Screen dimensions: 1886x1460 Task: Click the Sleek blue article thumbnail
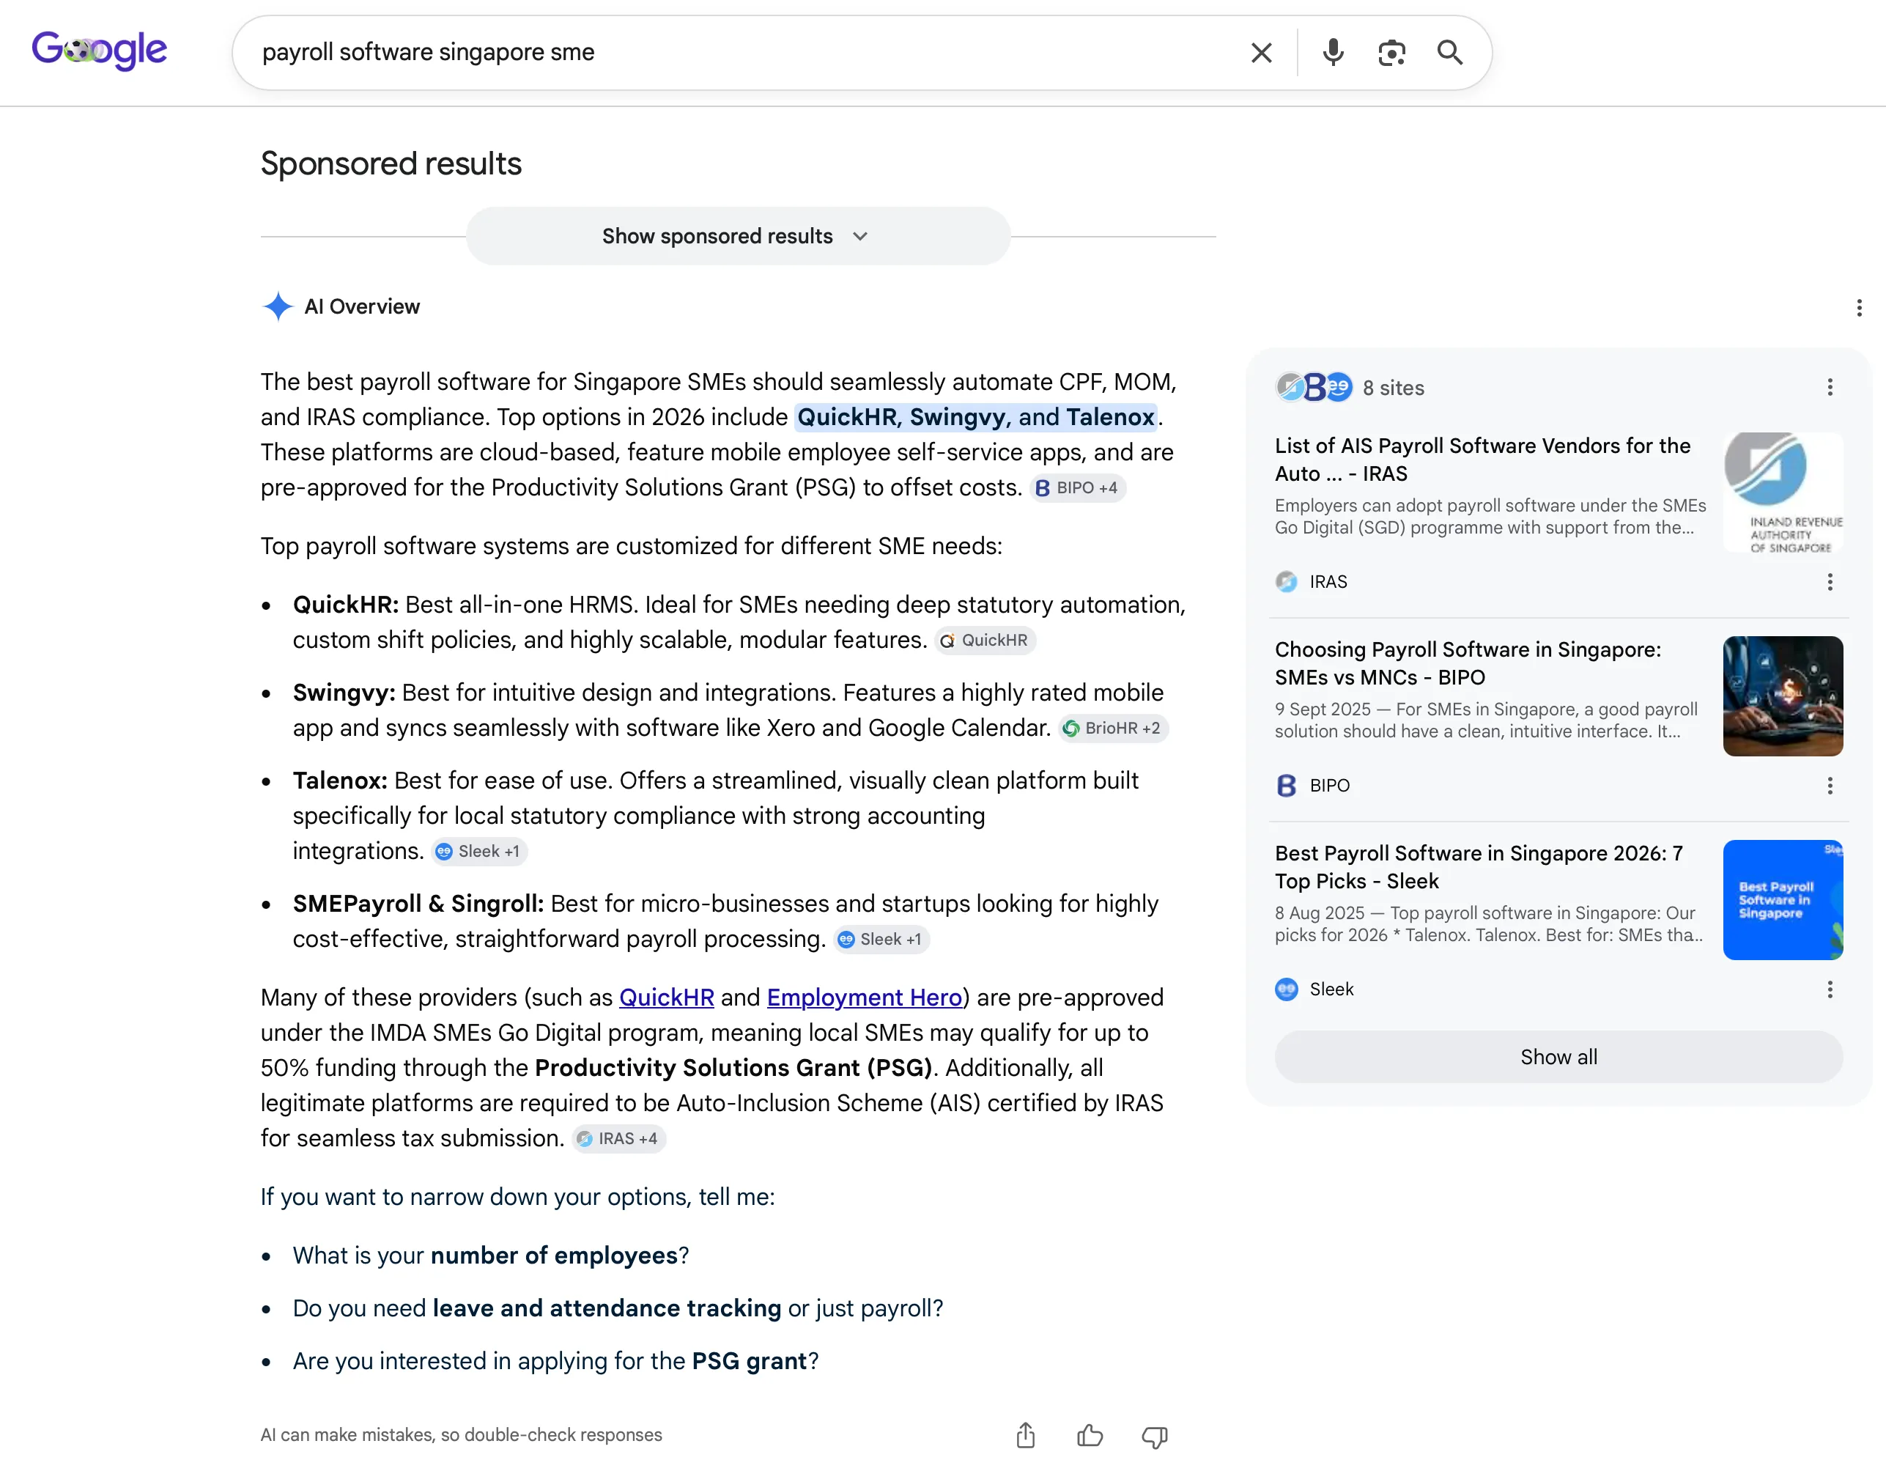[1783, 900]
